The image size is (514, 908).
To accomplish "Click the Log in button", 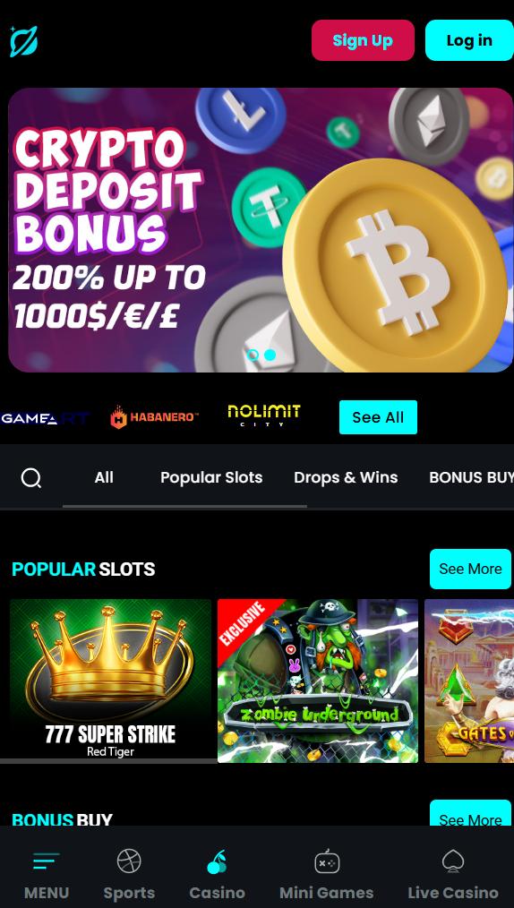I will pos(469,40).
